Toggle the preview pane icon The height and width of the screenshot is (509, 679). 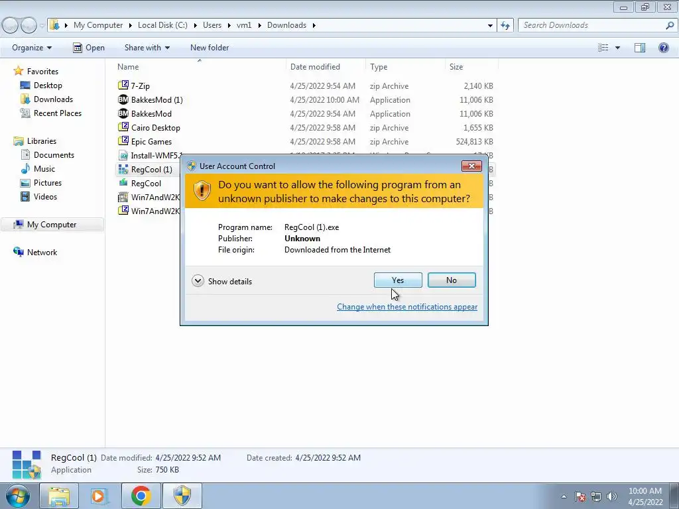pyautogui.click(x=640, y=48)
